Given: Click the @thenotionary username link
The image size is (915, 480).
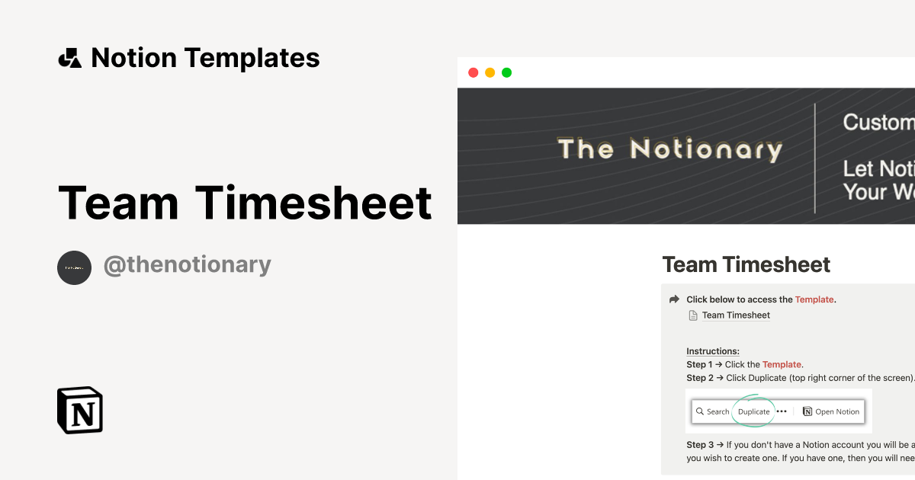Looking at the screenshot, I should point(187,264).
